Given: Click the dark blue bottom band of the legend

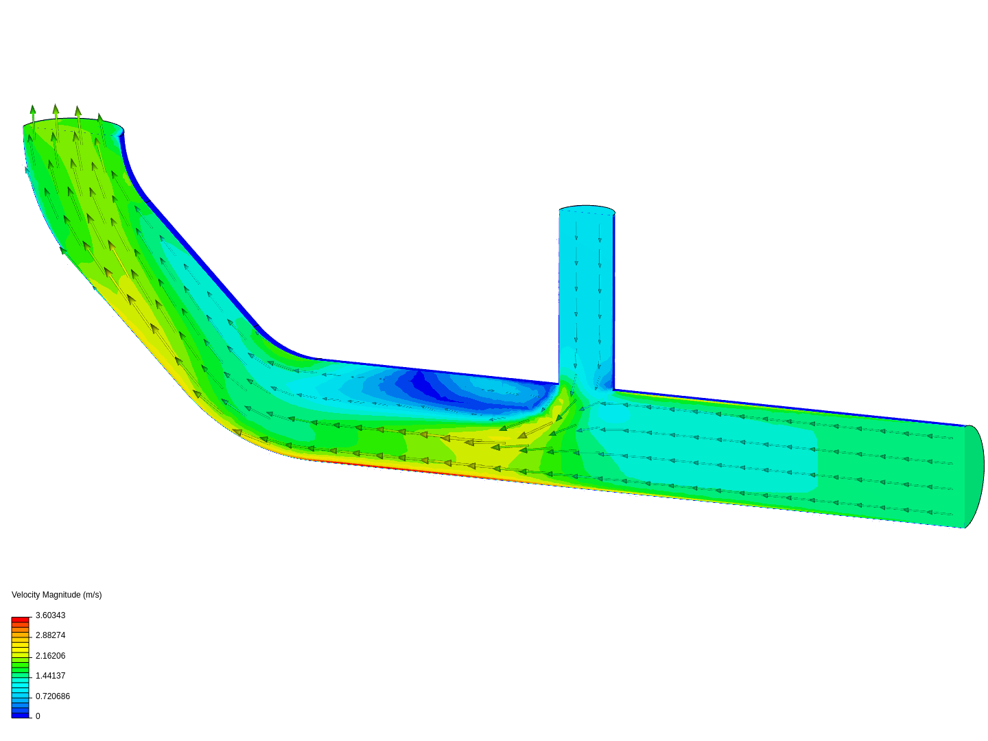Looking at the screenshot, I should (21, 715).
